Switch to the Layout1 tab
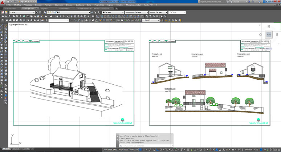The height and width of the screenshot is (152, 281). [16, 149]
